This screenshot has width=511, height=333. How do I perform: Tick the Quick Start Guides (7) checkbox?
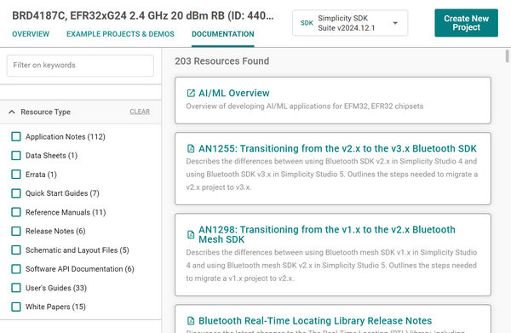click(16, 193)
